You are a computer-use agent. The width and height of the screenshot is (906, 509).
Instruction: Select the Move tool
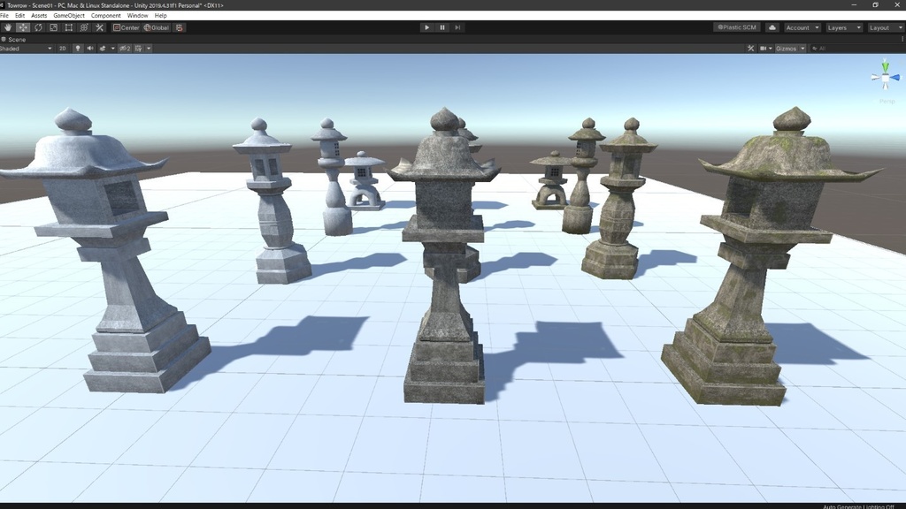pyautogui.click(x=23, y=27)
